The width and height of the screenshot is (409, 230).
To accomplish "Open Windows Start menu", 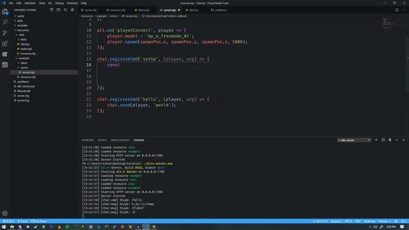I will point(4,227).
